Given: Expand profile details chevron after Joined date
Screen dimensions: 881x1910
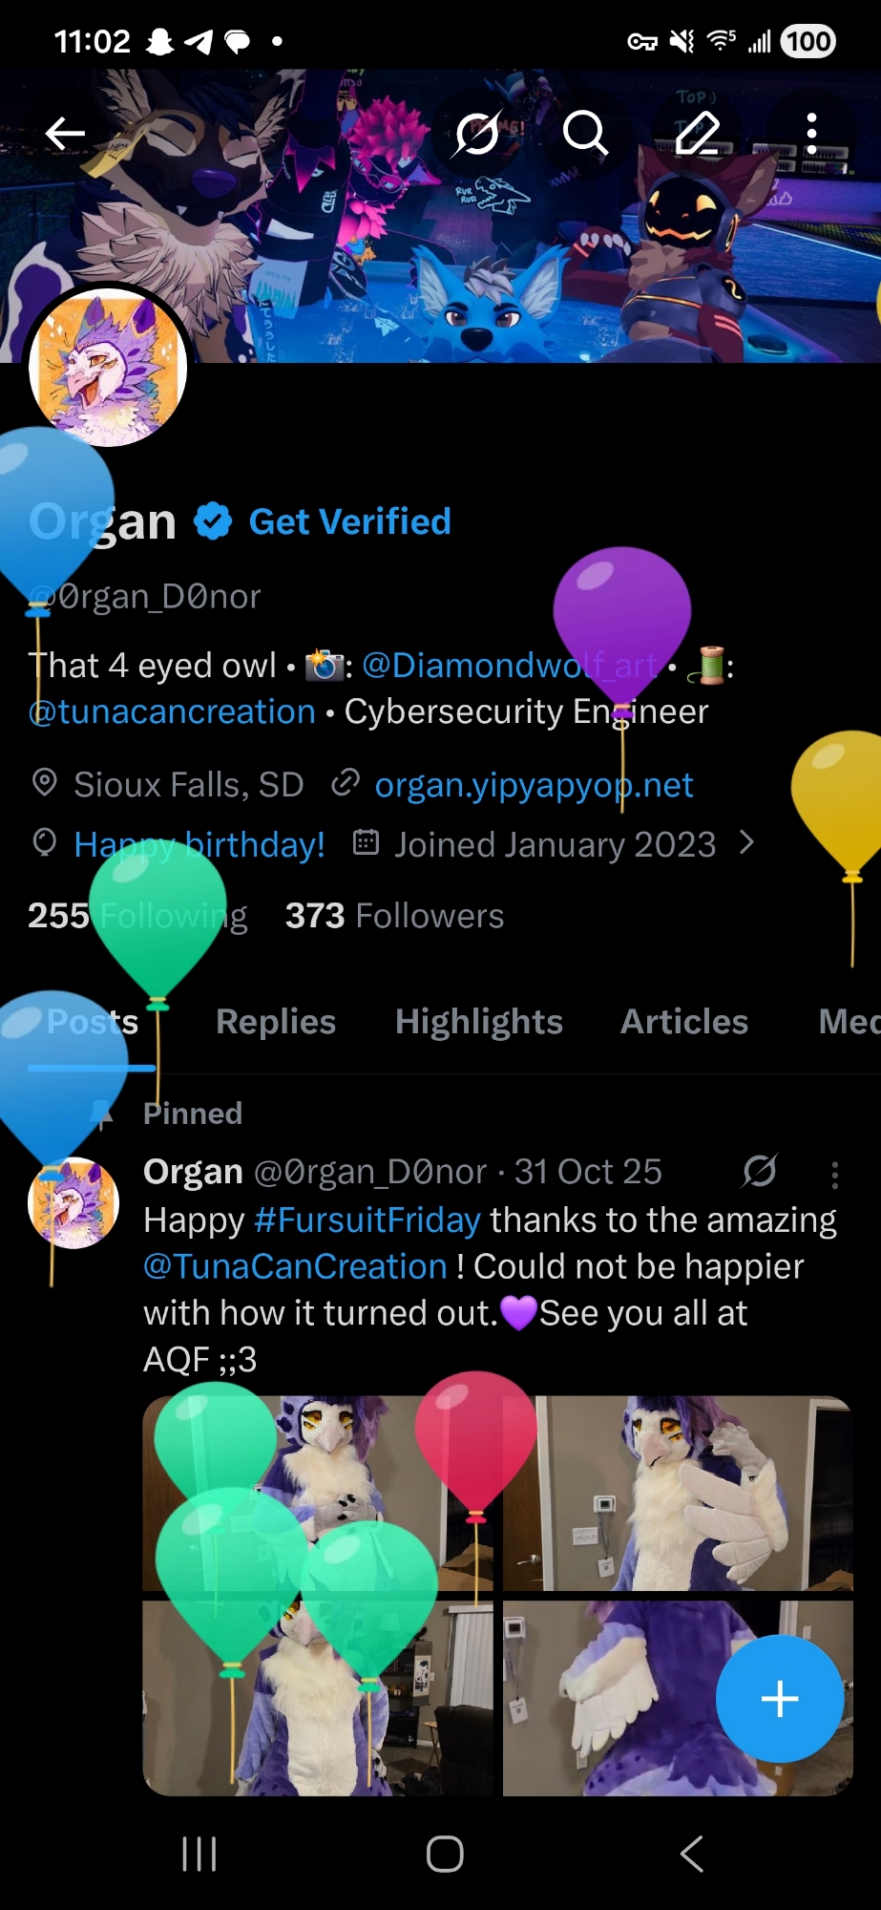Looking at the screenshot, I should 747,843.
